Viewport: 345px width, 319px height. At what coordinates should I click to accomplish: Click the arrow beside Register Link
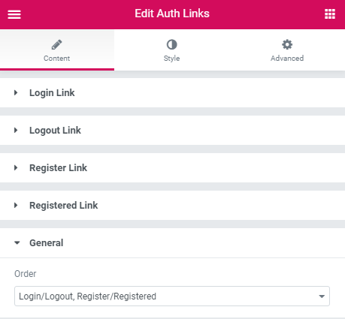tap(16, 168)
